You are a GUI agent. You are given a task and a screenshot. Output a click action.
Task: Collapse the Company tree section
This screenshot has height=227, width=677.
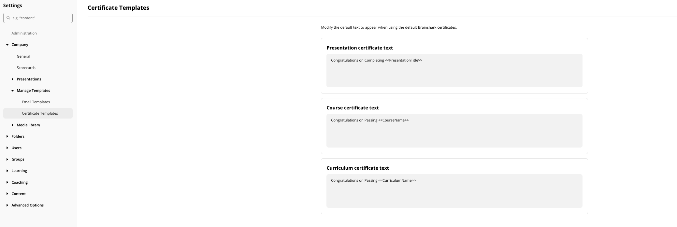pyautogui.click(x=7, y=45)
